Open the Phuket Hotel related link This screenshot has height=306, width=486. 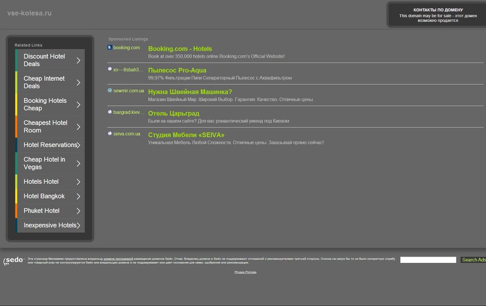point(50,211)
